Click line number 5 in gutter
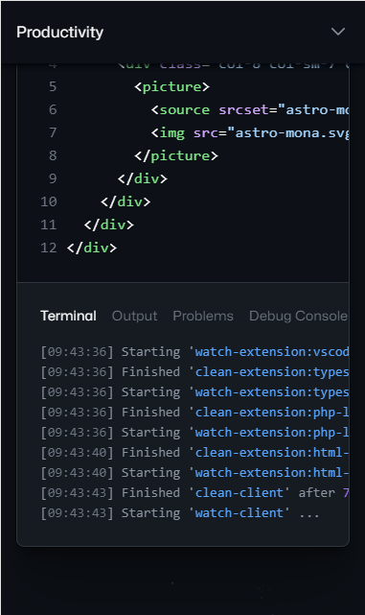365x615 pixels. tap(53, 86)
